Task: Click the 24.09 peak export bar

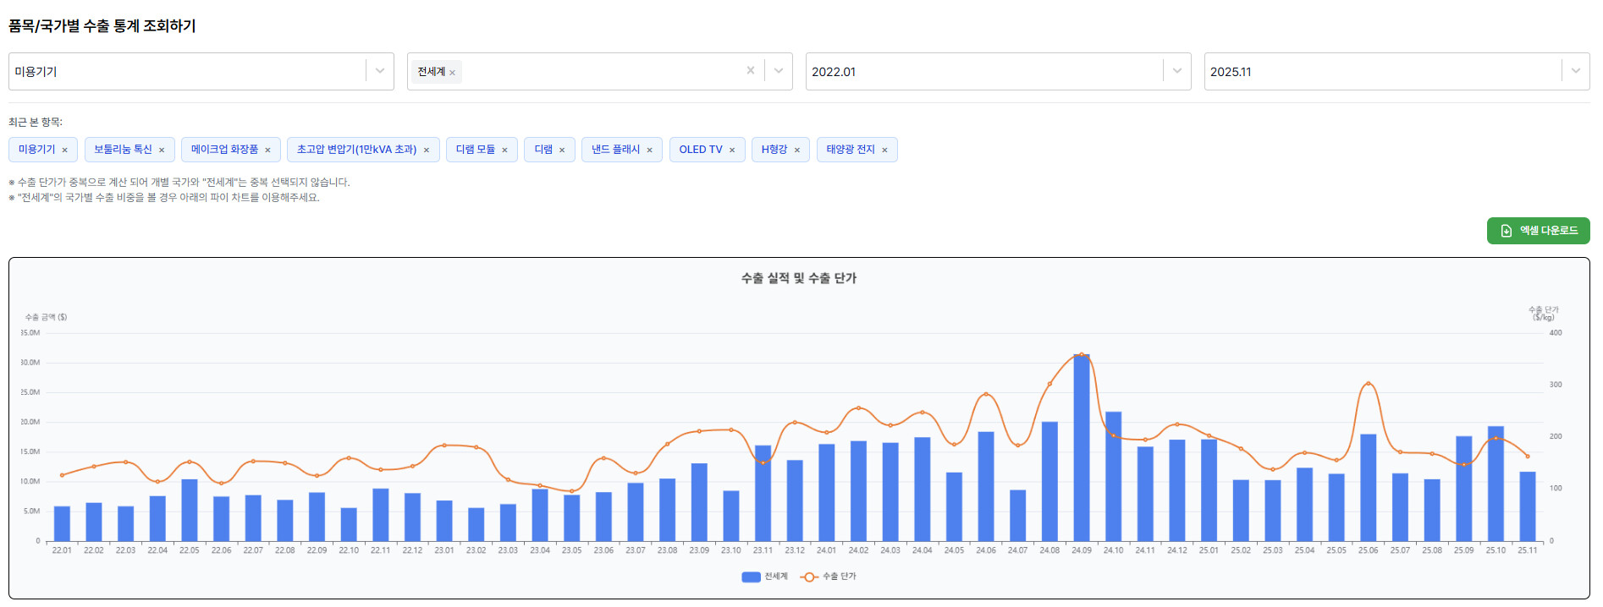Action: (x=1081, y=448)
